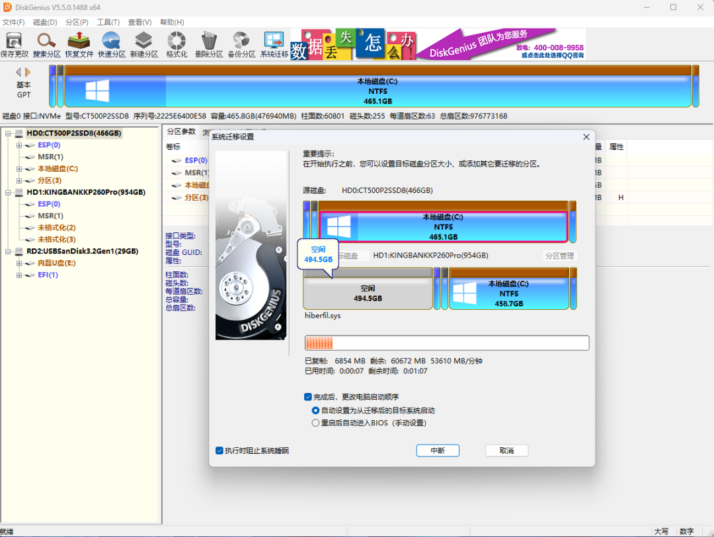Select 重启后自动进入BIOS（手动设置） radio option
Image resolution: width=714 pixels, height=537 pixels.
tap(315, 423)
